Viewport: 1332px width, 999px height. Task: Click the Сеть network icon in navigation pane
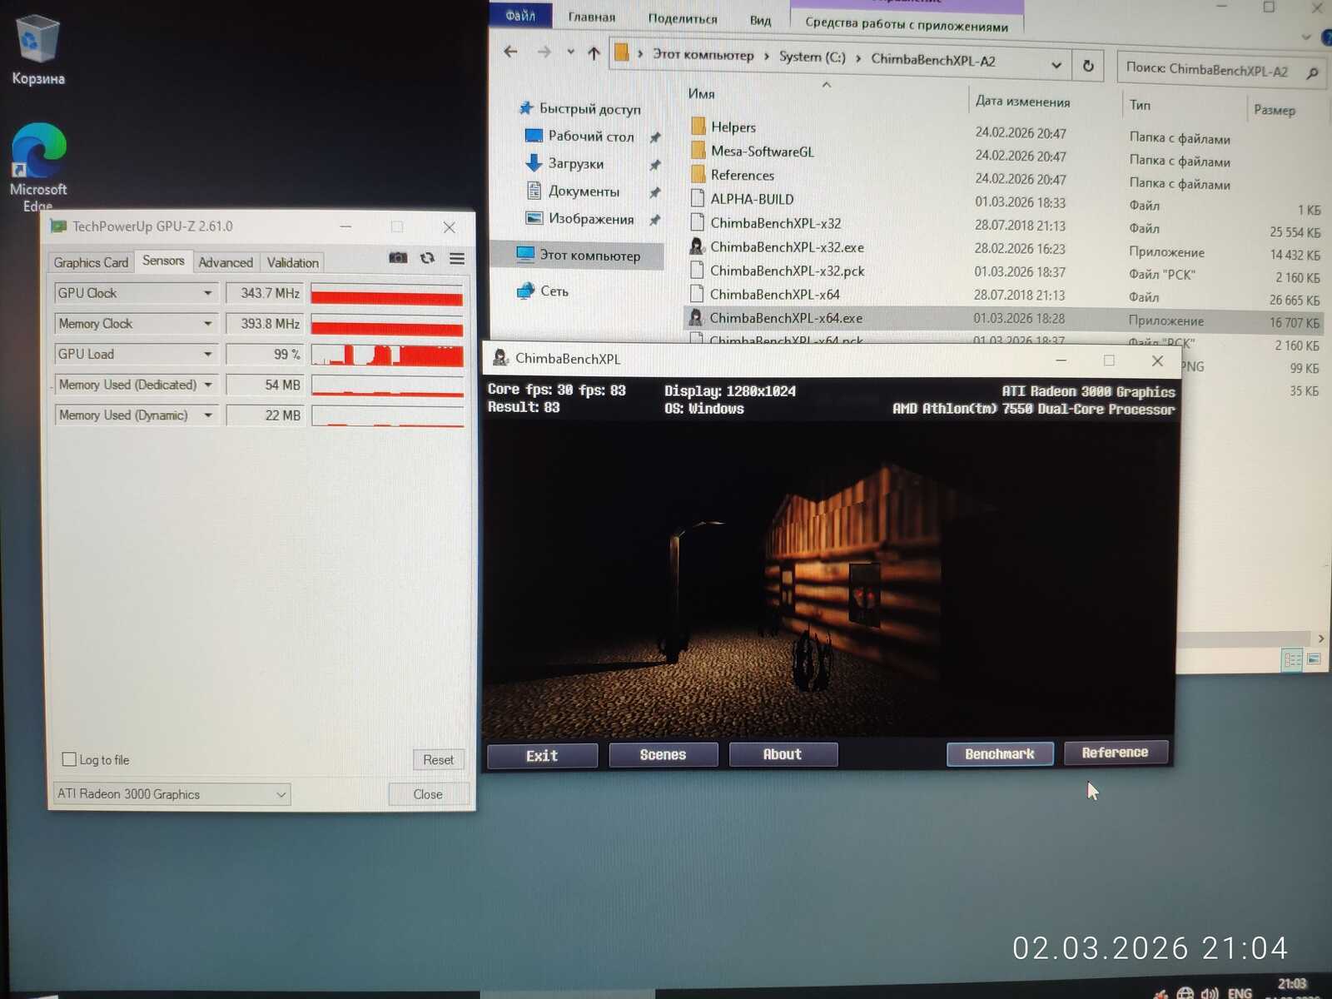pos(525,291)
